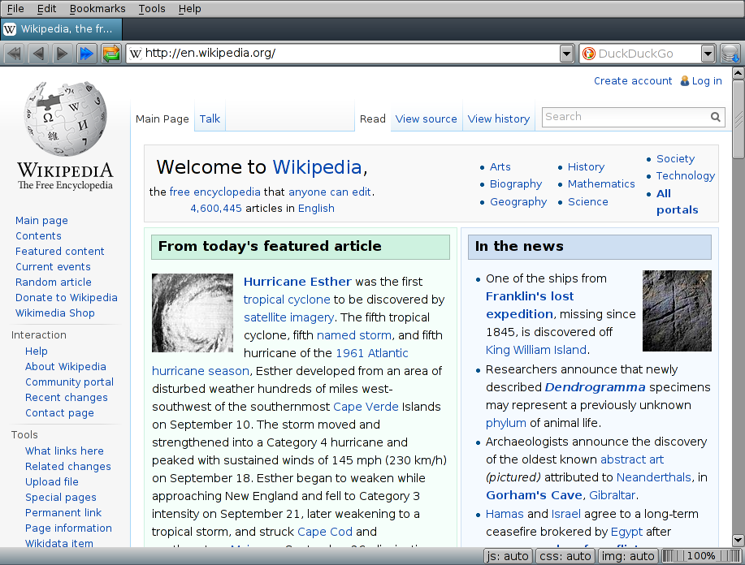Open the Random article link
This screenshot has width=745, height=565.
[x=53, y=282]
